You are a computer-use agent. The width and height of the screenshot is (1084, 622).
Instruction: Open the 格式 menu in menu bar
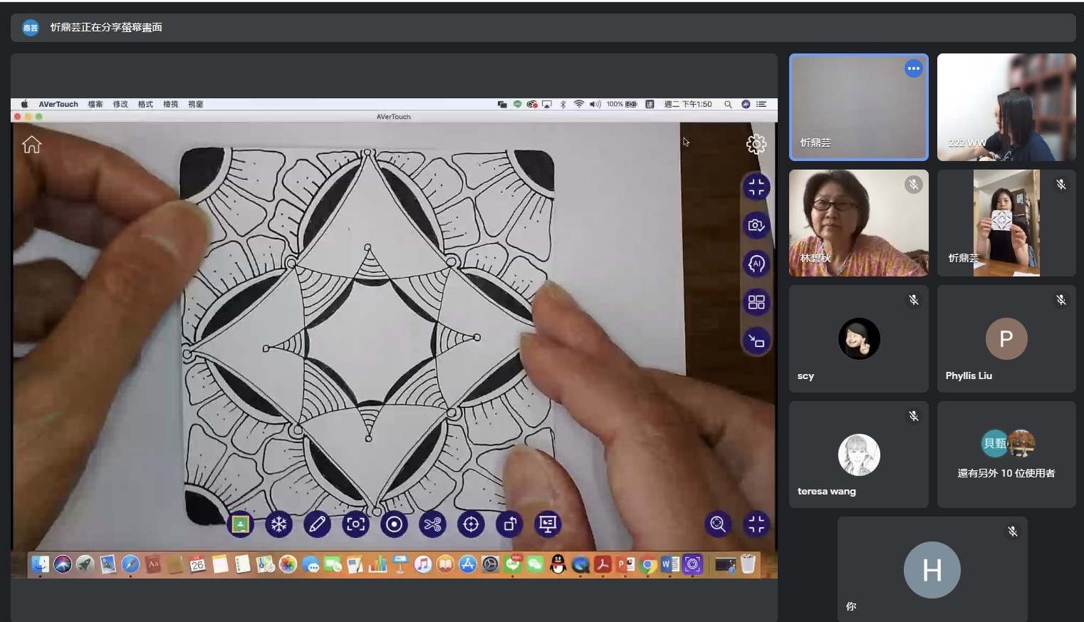(145, 104)
